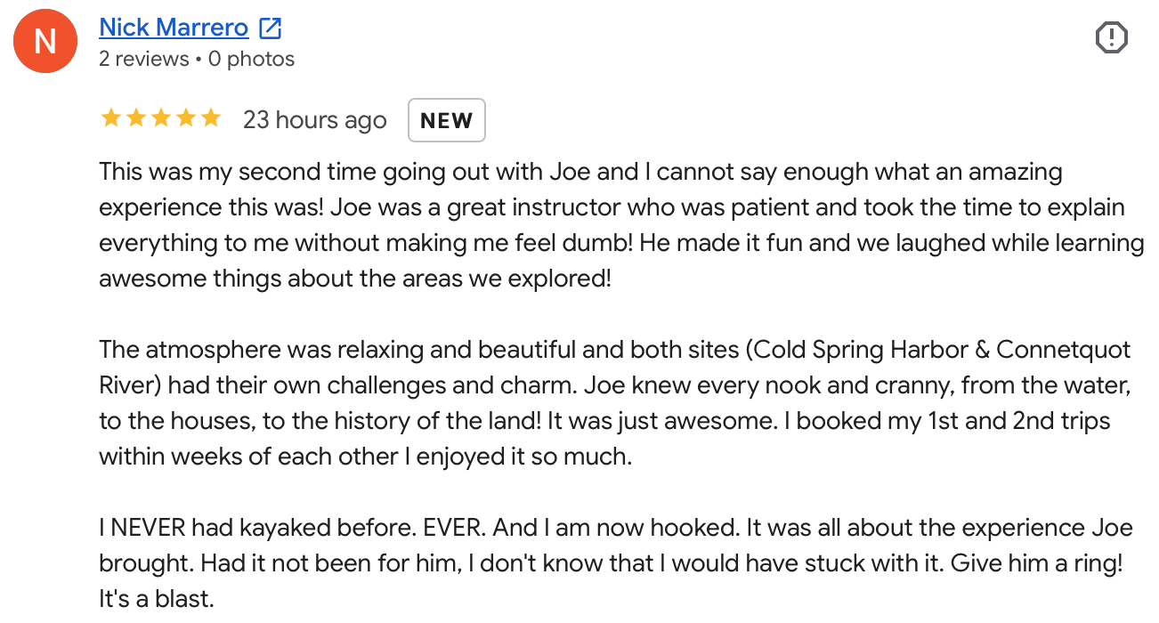Click the word "Connetquot" in the review
This screenshot has width=1159, height=623.
click(1064, 349)
